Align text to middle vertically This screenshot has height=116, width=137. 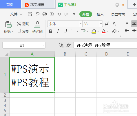click(134, 24)
